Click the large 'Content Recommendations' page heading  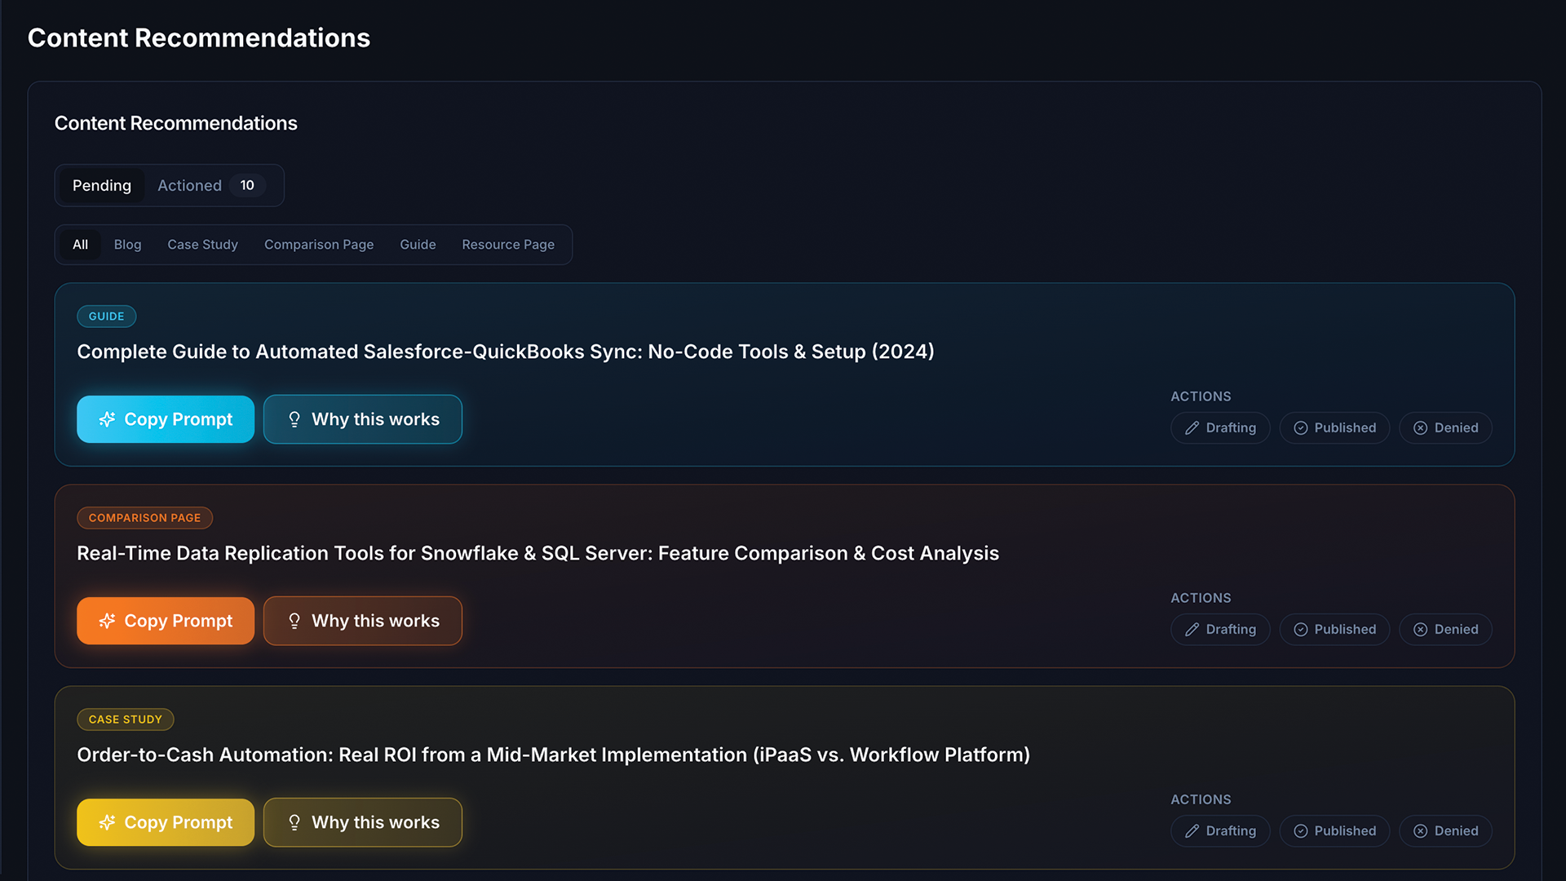[x=199, y=38]
